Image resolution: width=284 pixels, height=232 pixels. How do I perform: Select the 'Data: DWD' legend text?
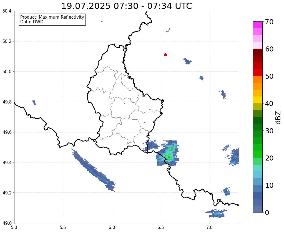[x=32, y=22]
